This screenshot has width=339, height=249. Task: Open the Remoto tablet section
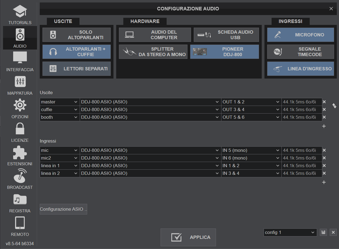[x=20, y=226]
